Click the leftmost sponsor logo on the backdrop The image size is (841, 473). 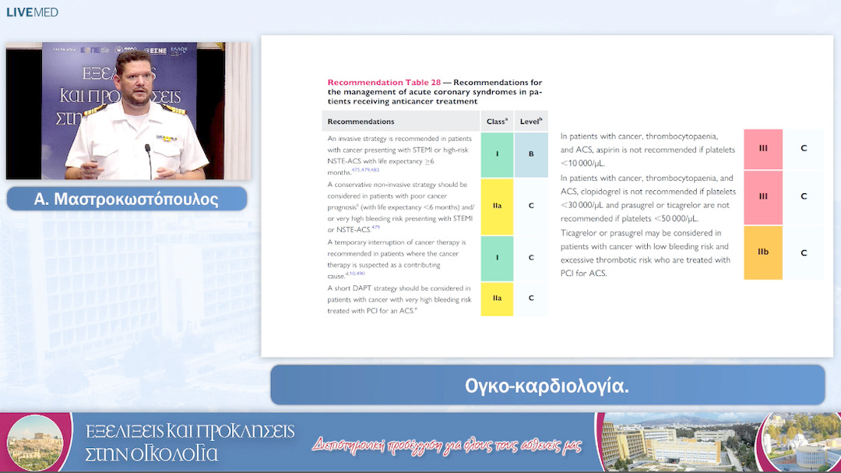pos(62,50)
